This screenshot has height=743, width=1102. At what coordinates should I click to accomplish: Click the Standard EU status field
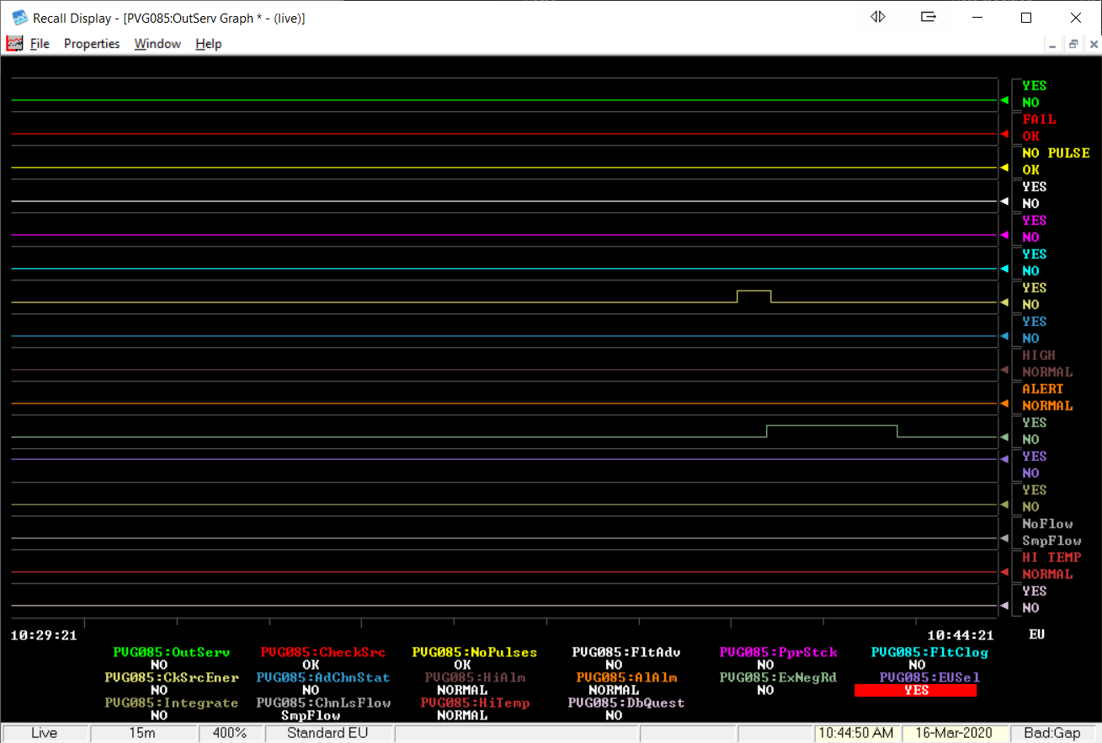tap(327, 733)
